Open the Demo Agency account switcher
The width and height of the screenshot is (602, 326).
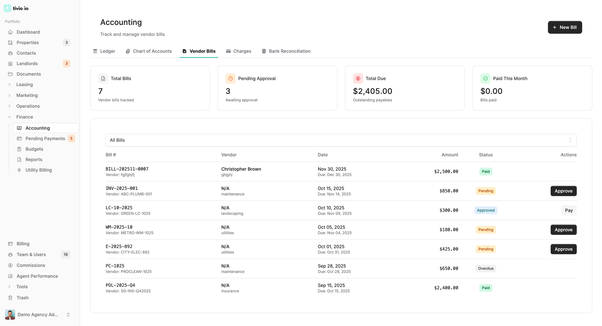tap(38, 314)
